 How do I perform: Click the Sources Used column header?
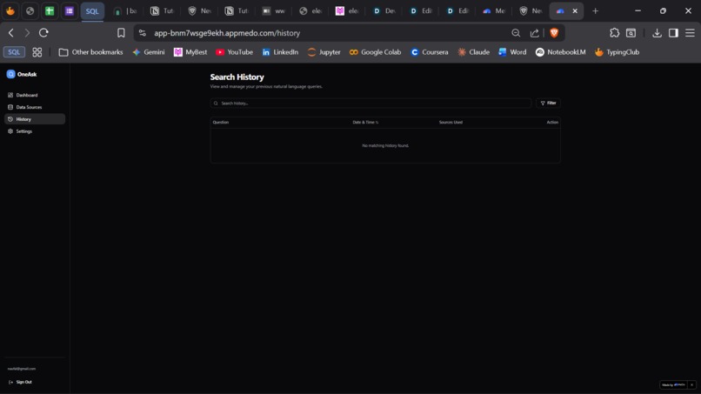[451, 122]
